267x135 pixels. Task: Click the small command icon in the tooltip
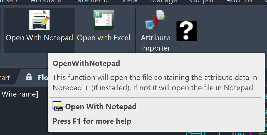[57, 106]
